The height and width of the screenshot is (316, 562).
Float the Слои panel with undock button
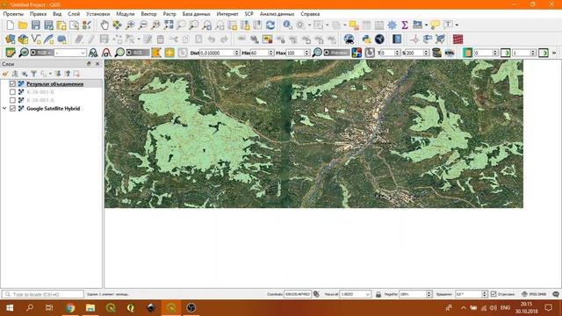(x=89, y=64)
